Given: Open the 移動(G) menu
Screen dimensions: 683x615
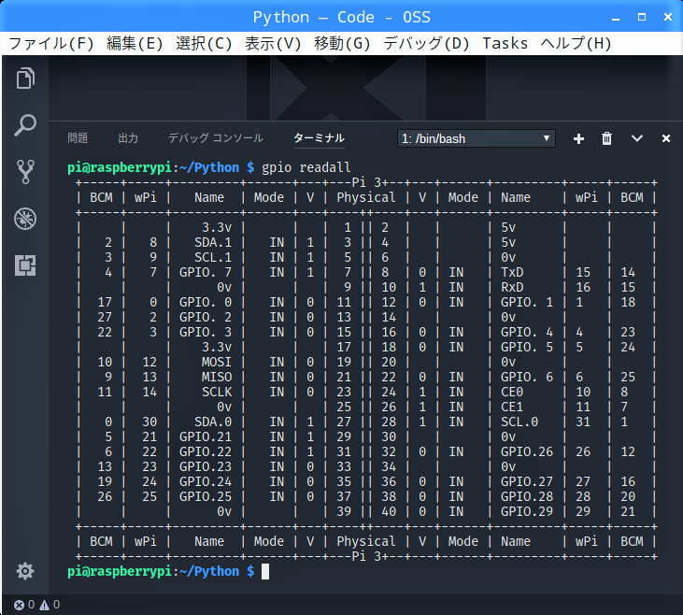Looking at the screenshot, I should click(x=342, y=43).
